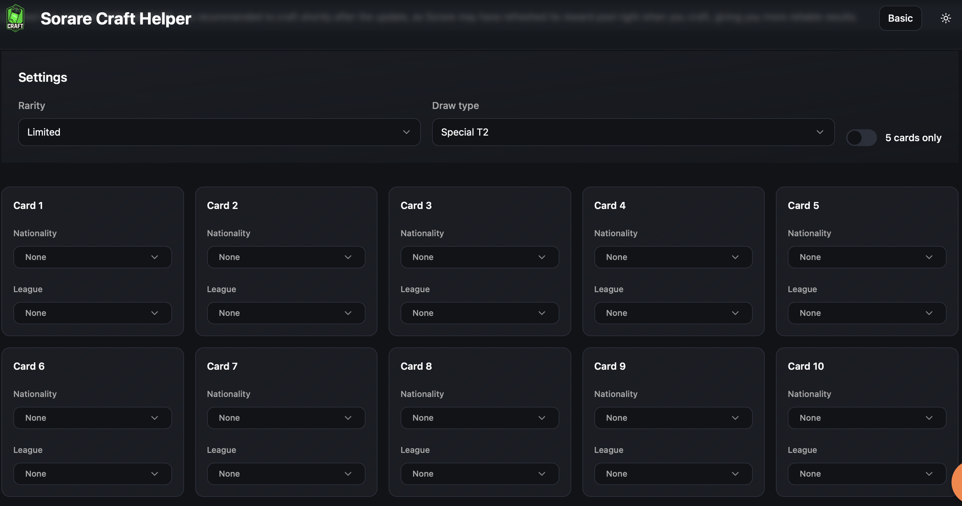This screenshot has width=962, height=506.
Task: Open Card 6 League dropdown
Action: click(93, 474)
